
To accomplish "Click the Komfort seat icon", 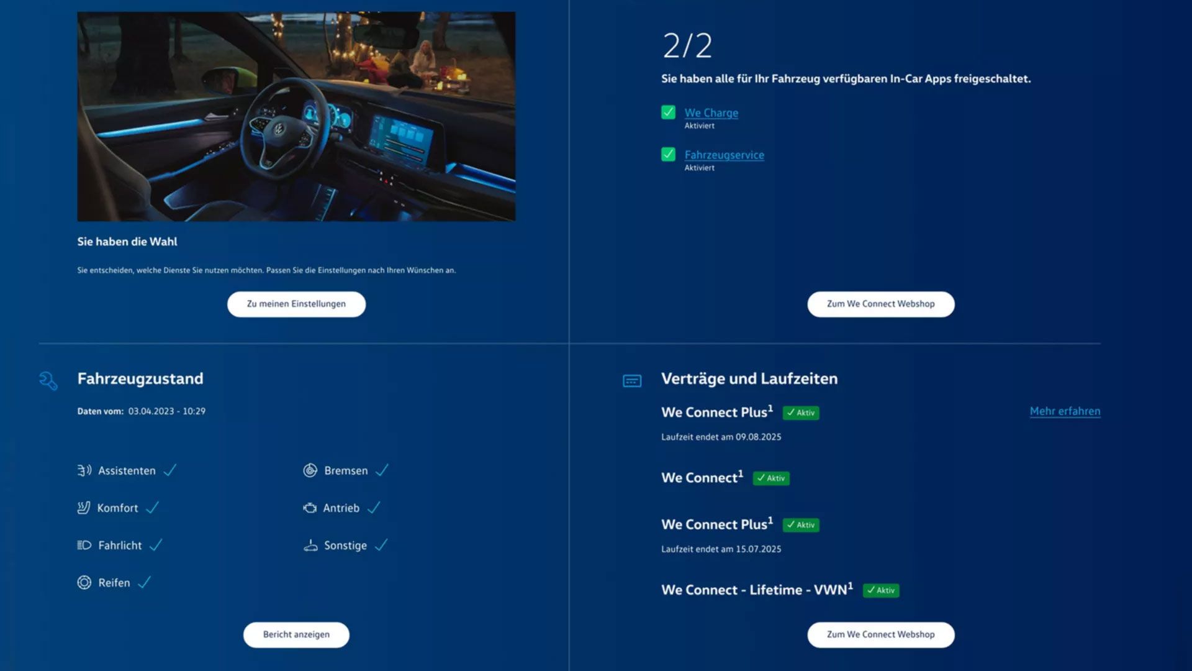I will 84,508.
